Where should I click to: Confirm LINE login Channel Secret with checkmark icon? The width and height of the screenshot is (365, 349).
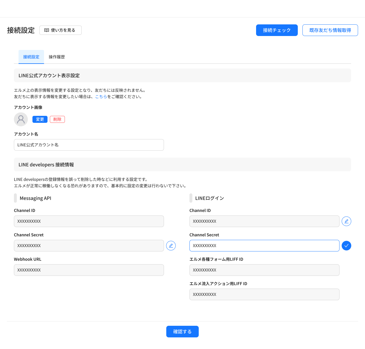pyautogui.click(x=346, y=246)
